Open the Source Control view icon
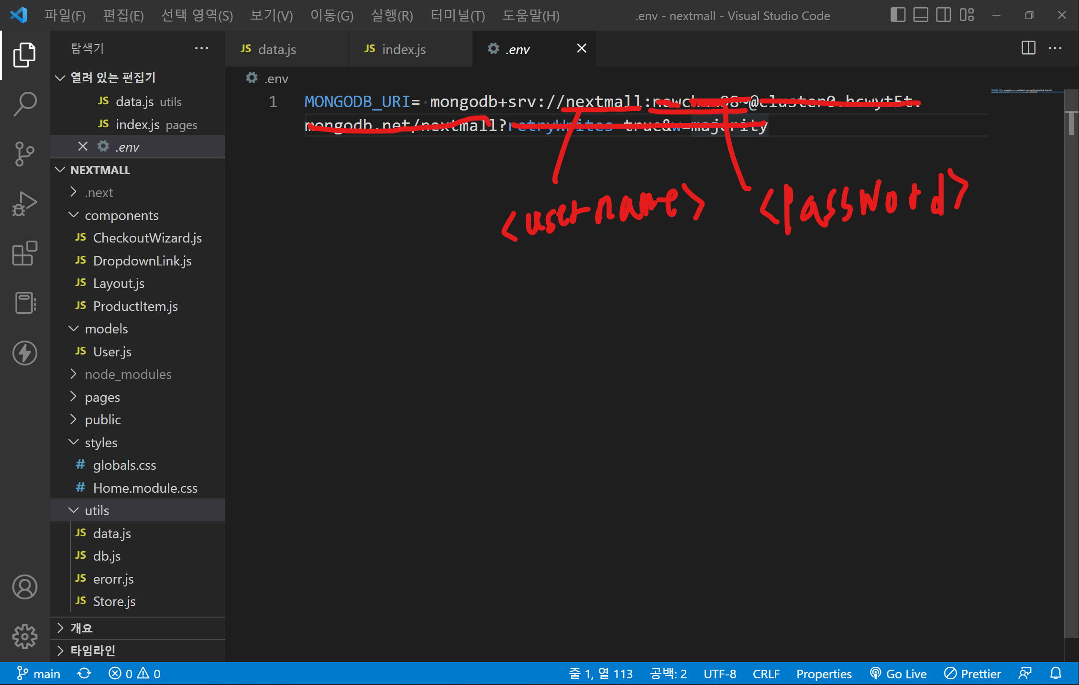The height and width of the screenshot is (685, 1079). click(x=24, y=154)
